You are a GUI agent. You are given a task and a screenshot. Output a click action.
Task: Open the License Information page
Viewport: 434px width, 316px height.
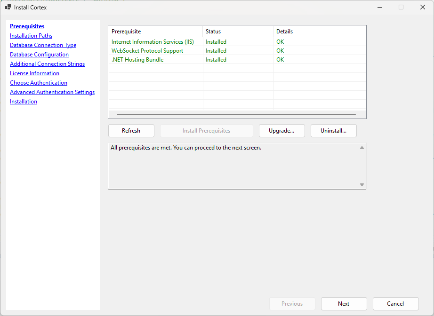coord(34,73)
